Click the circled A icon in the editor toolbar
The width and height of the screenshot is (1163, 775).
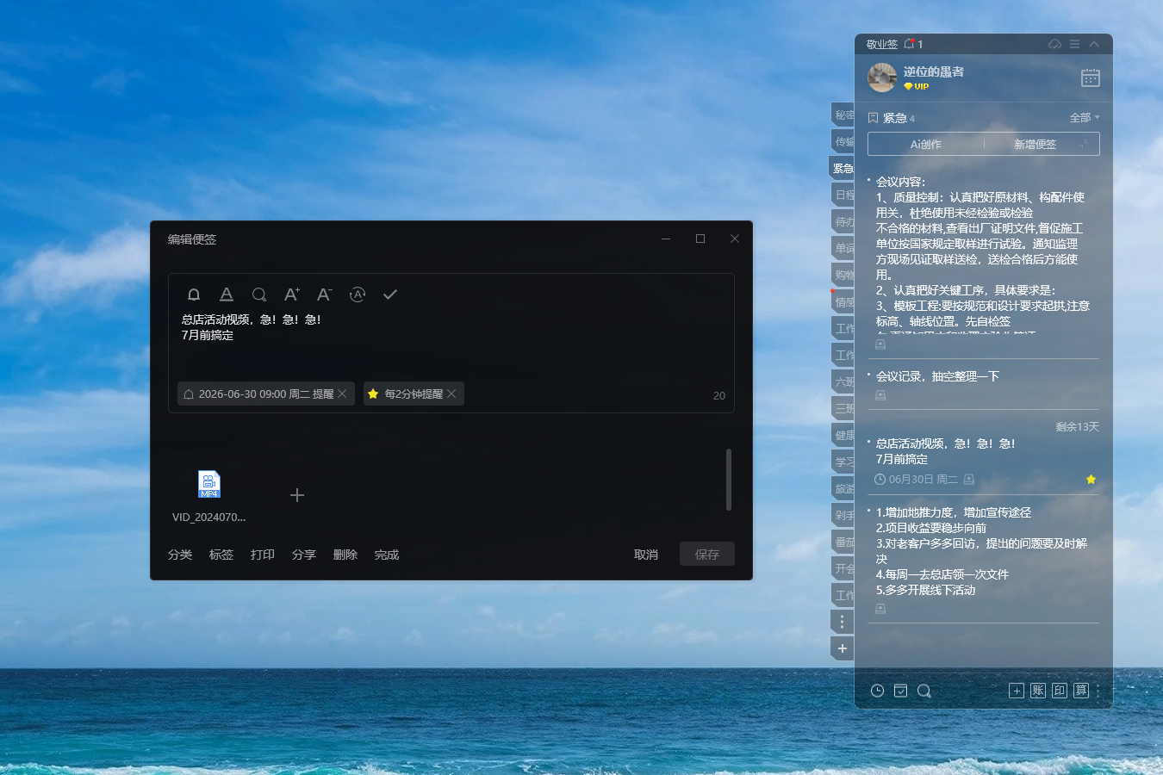click(x=358, y=294)
